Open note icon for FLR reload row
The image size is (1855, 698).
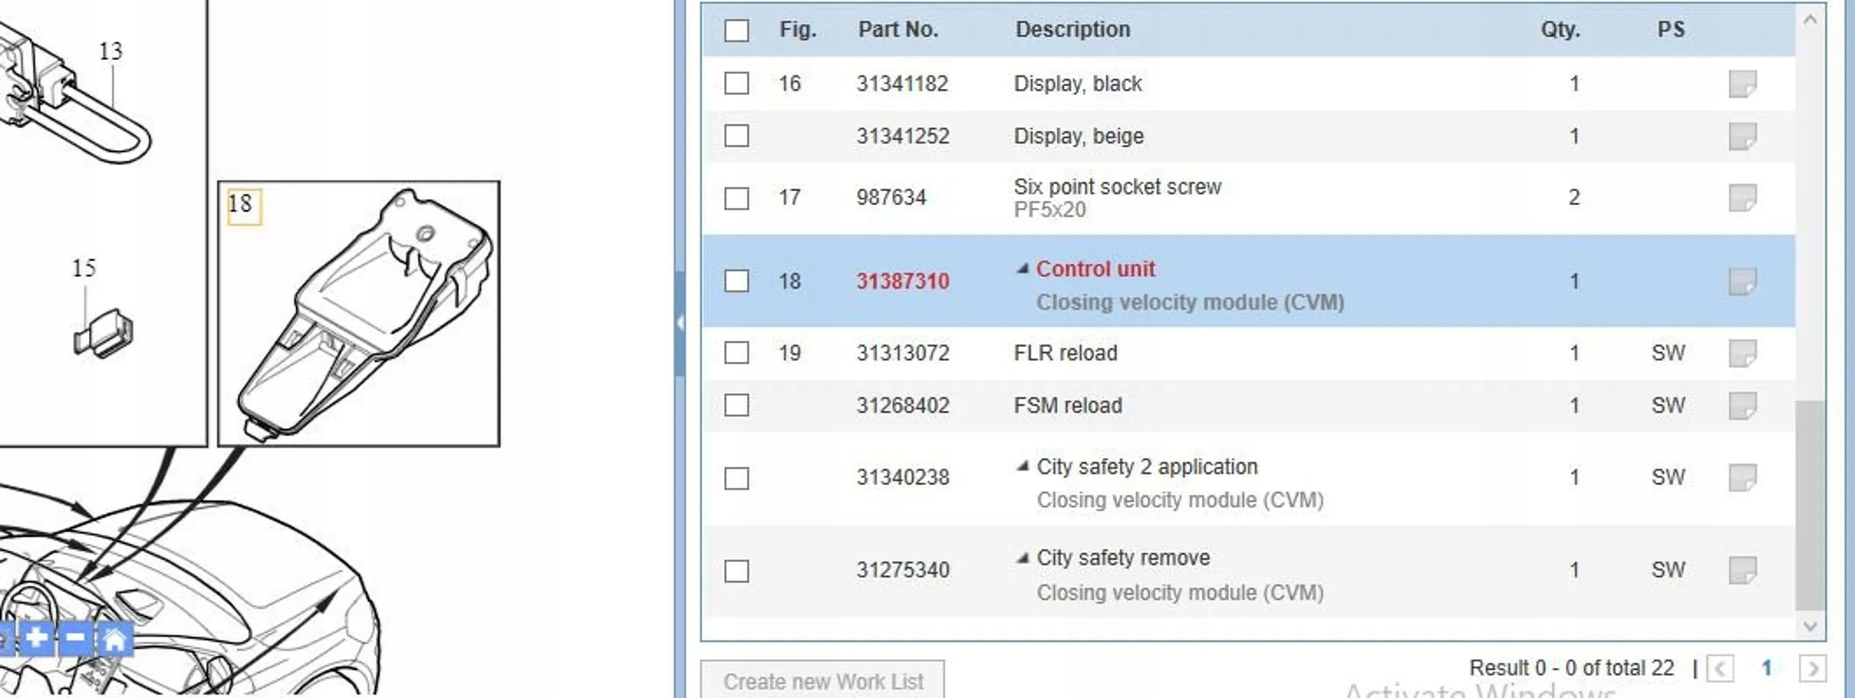coord(1741,353)
